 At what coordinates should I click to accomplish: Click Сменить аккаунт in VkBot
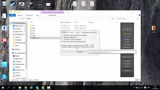[127, 57]
